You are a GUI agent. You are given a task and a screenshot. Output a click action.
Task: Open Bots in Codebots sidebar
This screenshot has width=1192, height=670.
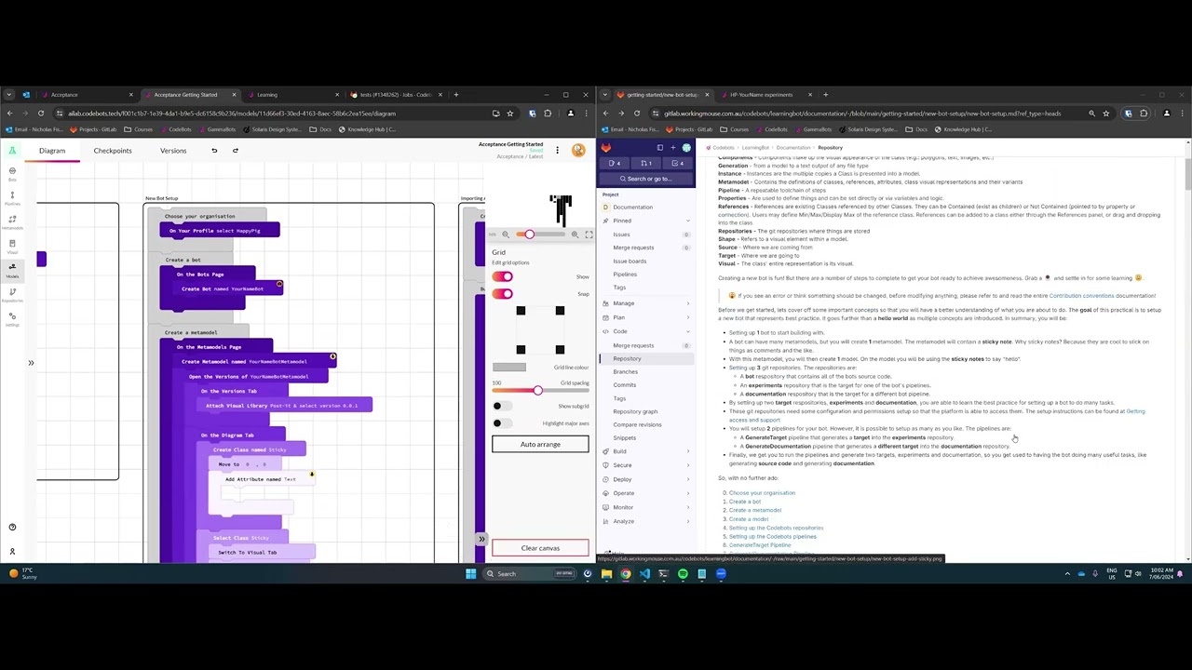pos(12,173)
